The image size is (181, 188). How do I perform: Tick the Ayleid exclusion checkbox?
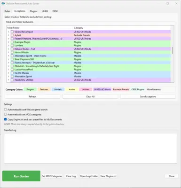(x=12, y=35)
